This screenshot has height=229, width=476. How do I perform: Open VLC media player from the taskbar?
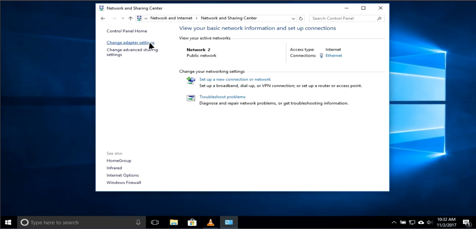(x=210, y=222)
